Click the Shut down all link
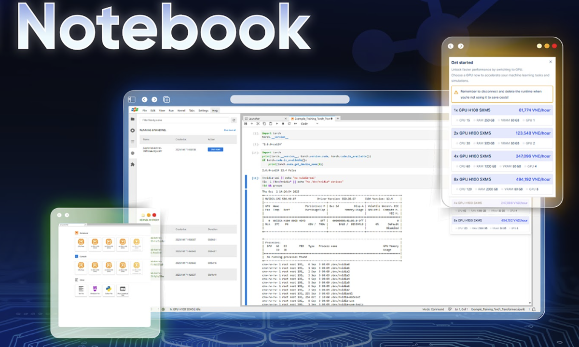The width and height of the screenshot is (579, 347). point(230,130)
